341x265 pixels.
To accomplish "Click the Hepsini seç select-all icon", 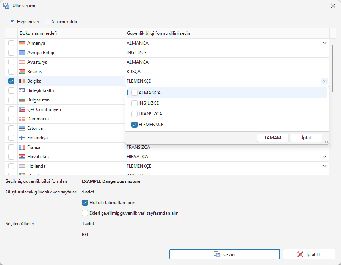I will (x=13, y=22).
